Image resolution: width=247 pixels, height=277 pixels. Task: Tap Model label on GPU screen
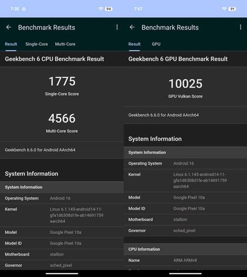coord(134,198)
